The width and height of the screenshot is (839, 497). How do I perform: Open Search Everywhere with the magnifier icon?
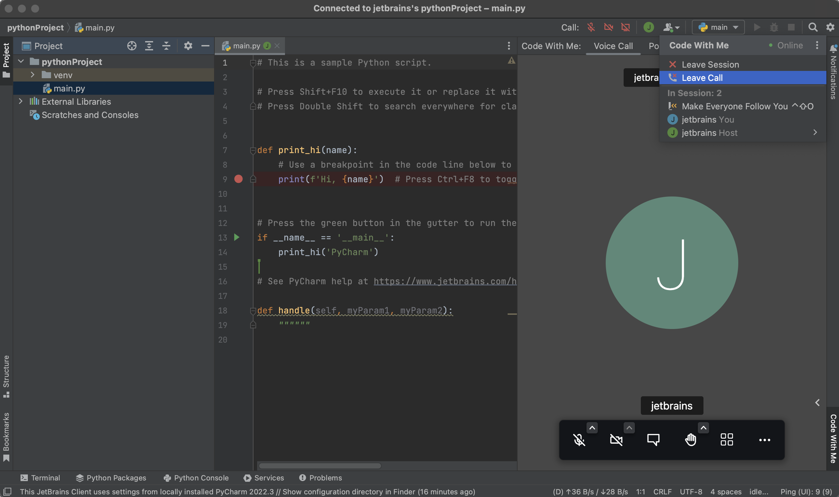[x=813, y=27]
